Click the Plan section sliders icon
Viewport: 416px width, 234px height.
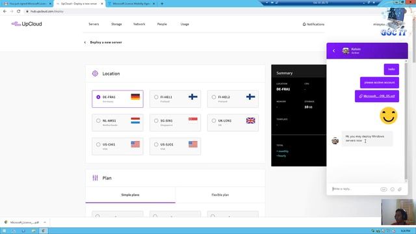point(95,178)
